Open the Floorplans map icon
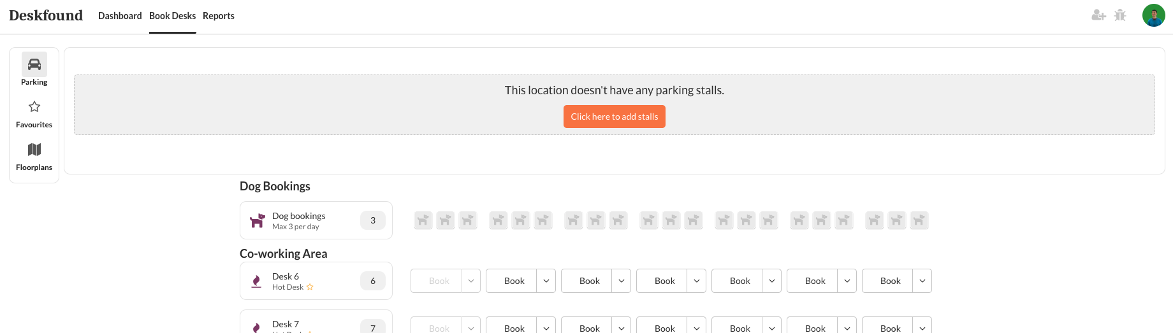The image size is (1173, 333). pyautogui.click(x=34, y=150)
